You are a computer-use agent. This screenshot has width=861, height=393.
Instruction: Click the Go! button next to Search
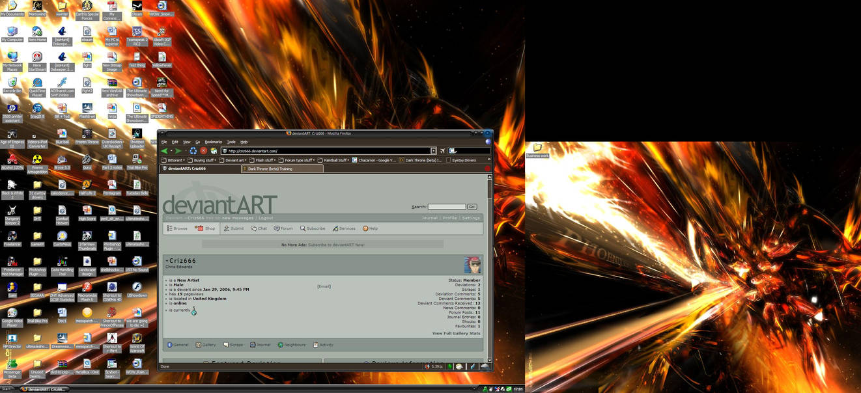472,207
